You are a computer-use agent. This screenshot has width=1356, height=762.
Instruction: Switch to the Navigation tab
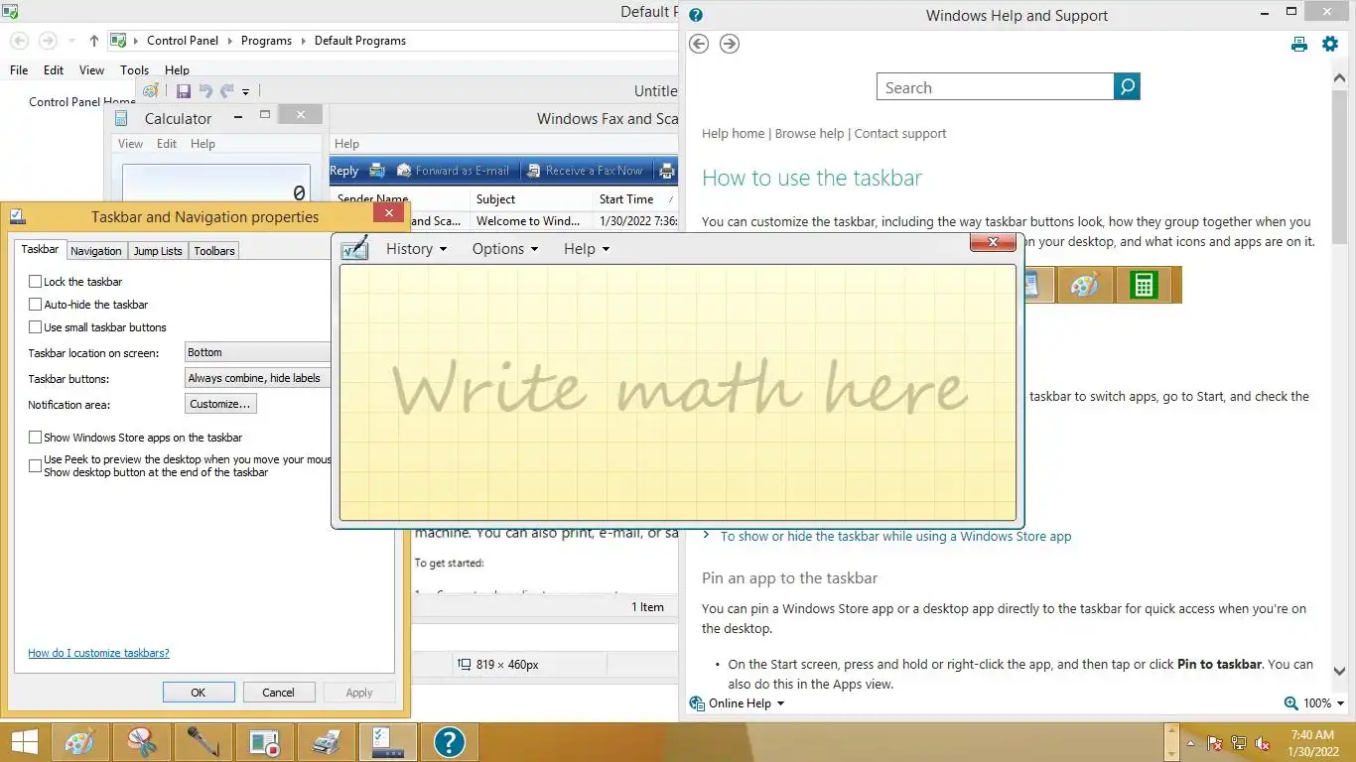(x=96, y=251)
